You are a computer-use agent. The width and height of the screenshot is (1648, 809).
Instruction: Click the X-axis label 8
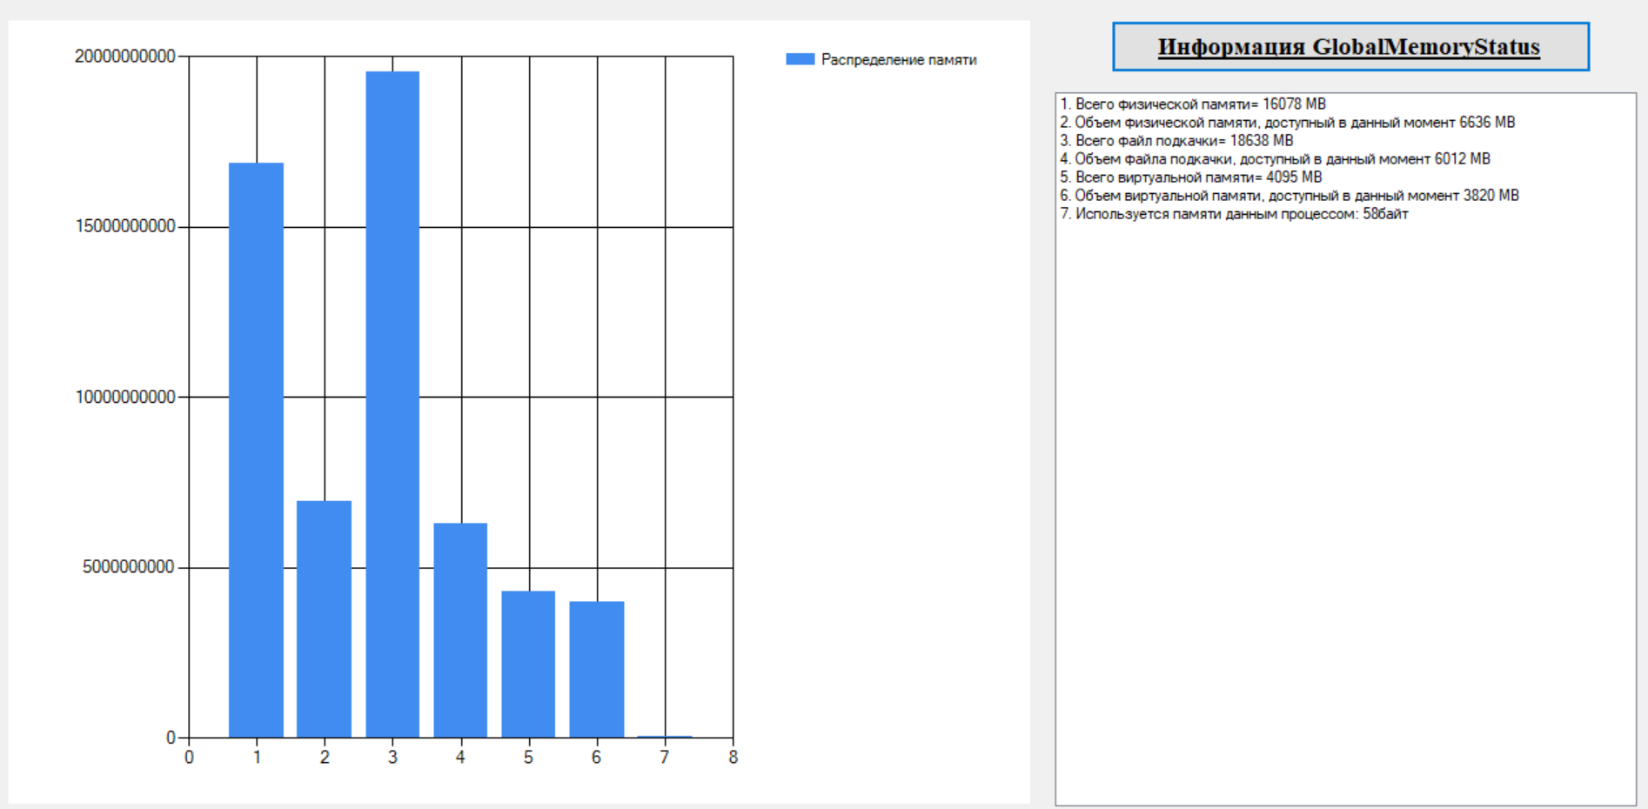(x=734, y=758)
